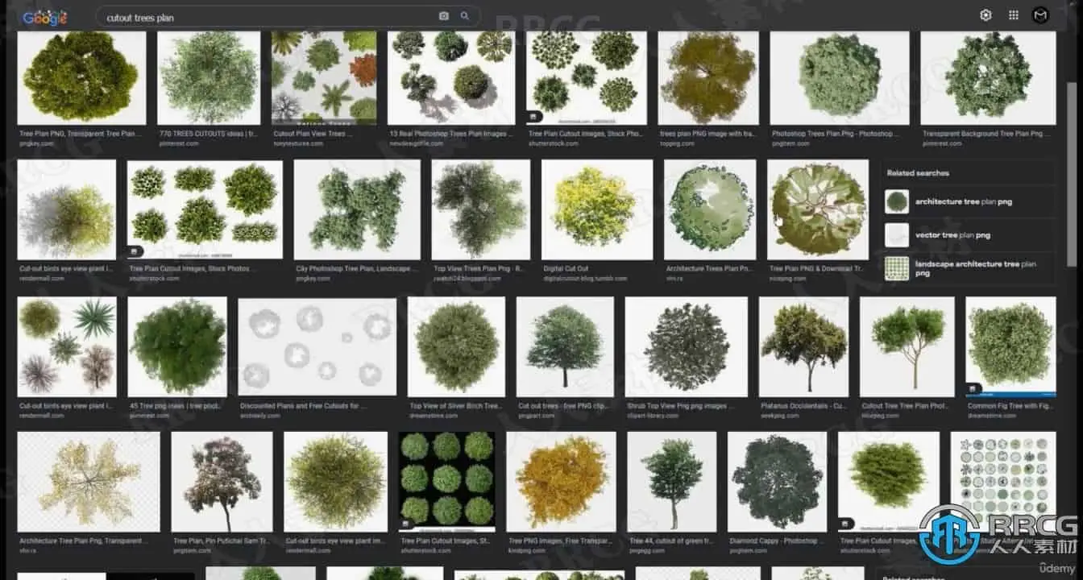
Task: Visit the seekpng.com source link
Action: click(780, 416)
